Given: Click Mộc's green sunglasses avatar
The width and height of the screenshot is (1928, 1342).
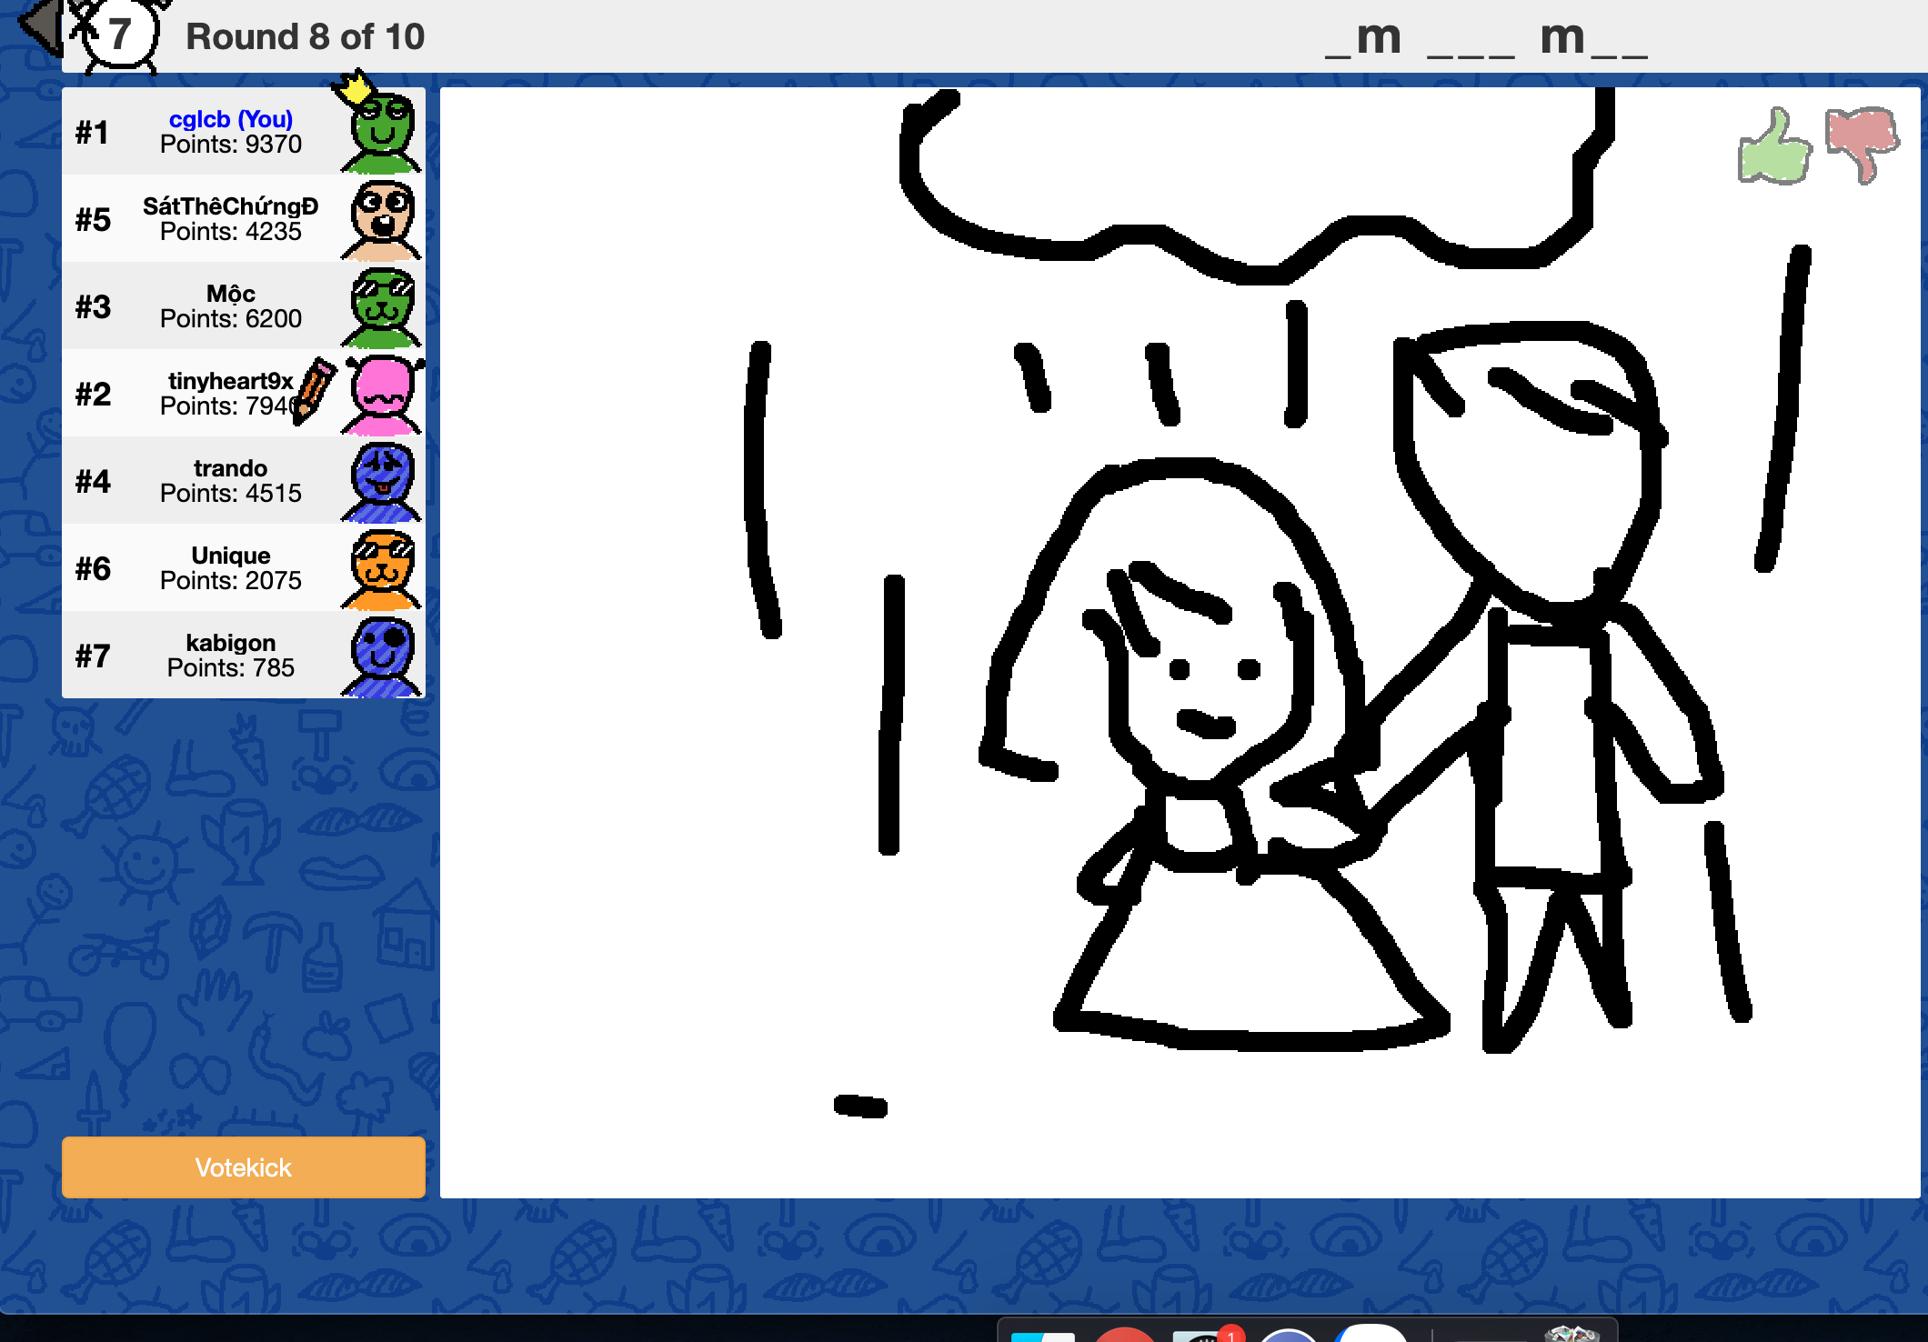Looking at the screenshot, I should tap(383, 307).
